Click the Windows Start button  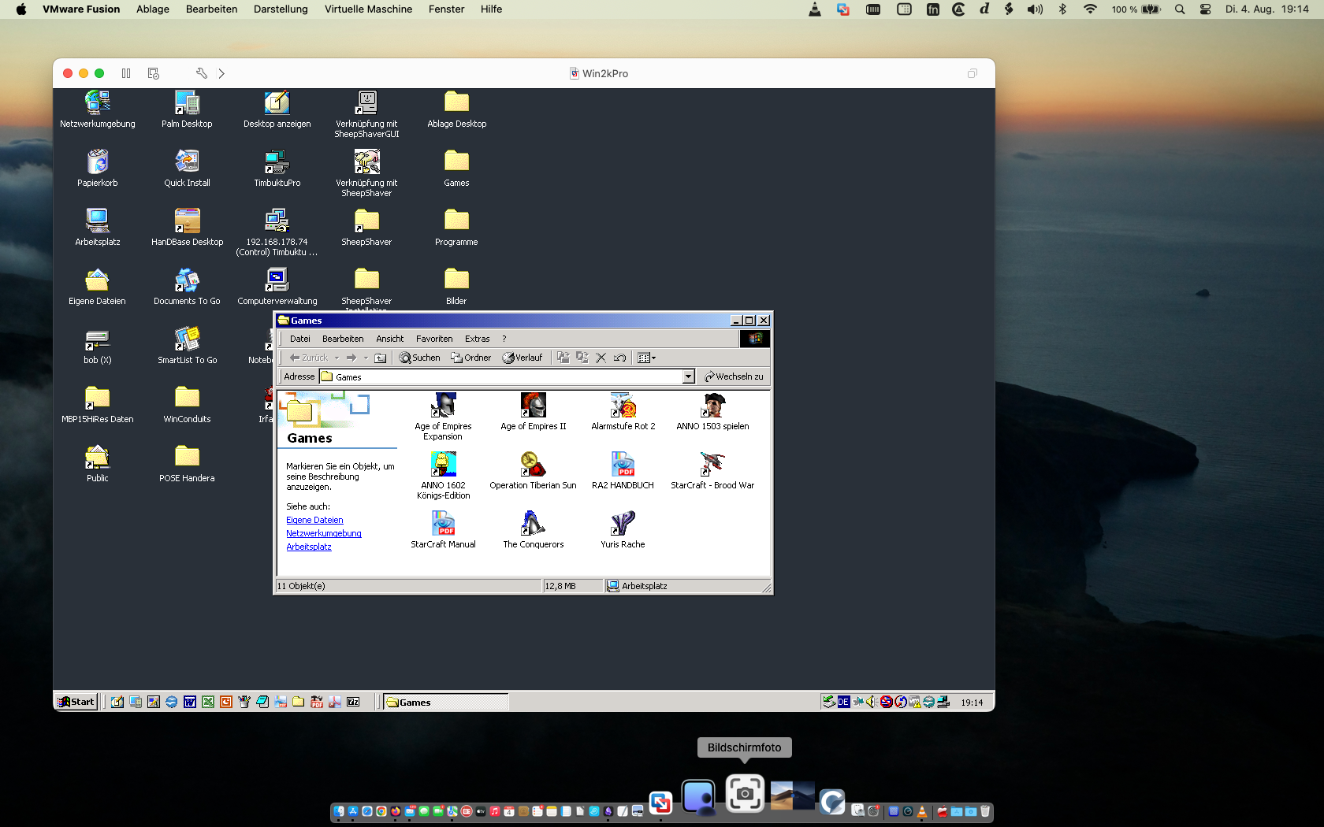76,702
